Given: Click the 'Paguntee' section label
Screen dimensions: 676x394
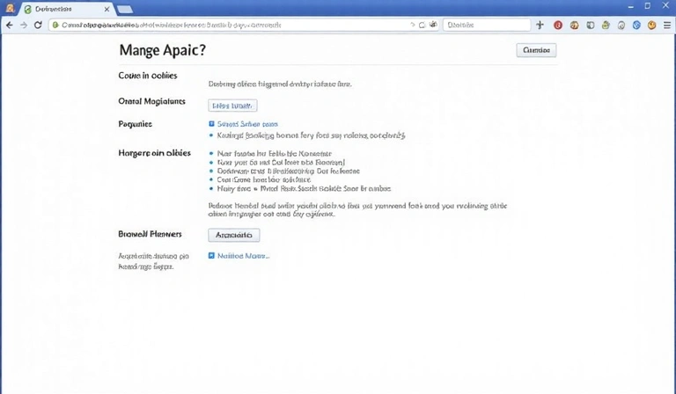Looking at the screenshot, I should coord(135,124).
